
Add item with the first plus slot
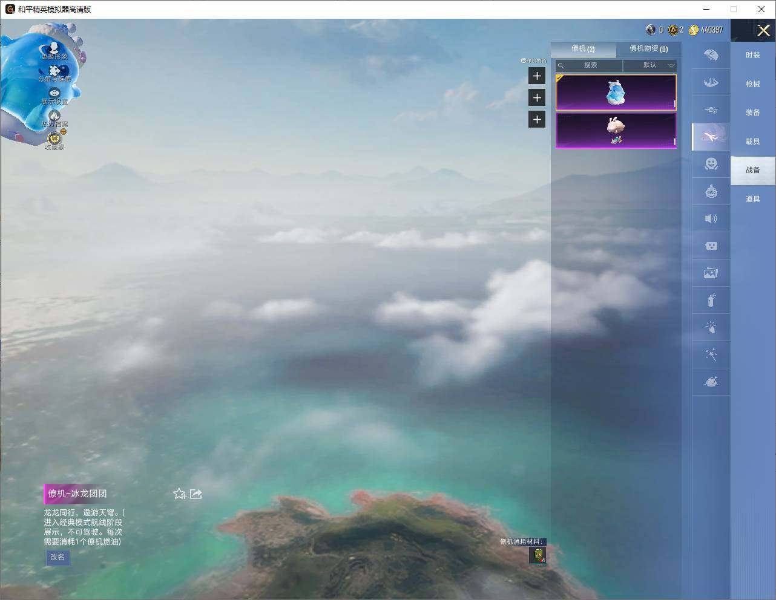point(537,76)
